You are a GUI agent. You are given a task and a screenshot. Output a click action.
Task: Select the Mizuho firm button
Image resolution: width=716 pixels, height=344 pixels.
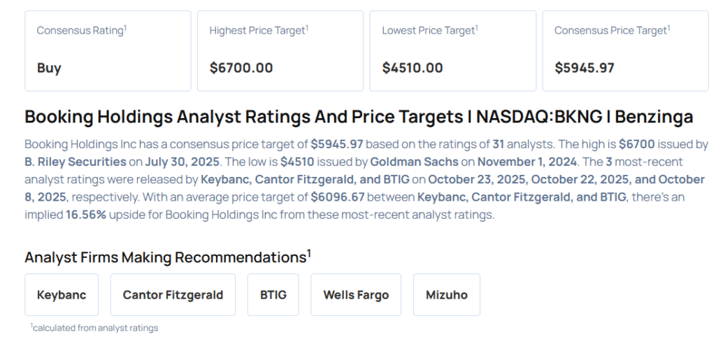[446, 294]
